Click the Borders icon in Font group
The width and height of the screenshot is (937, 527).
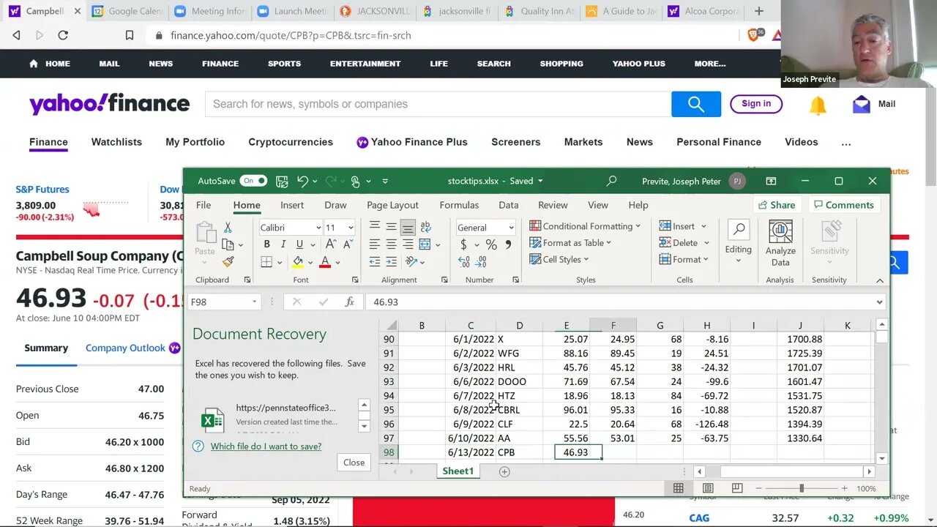[x=266, y=262]
